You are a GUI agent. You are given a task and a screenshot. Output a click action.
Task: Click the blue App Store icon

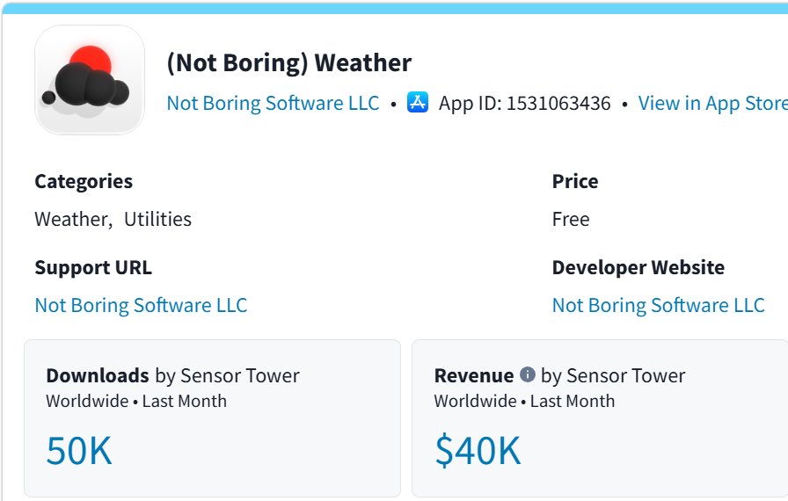[418, 103]
